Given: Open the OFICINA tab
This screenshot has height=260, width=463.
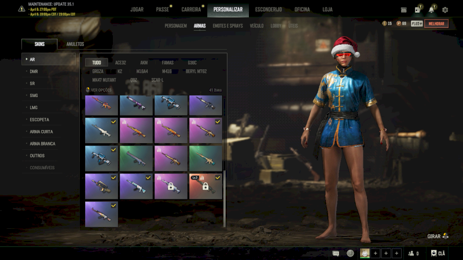Looking at the screenshot, I should point(302,9).
